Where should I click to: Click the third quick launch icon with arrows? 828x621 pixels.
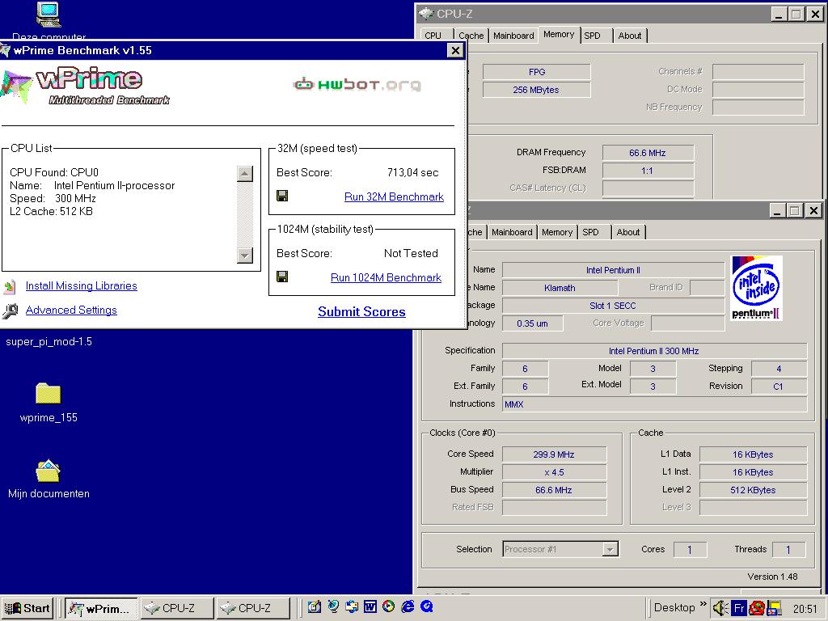click(352, 607)
